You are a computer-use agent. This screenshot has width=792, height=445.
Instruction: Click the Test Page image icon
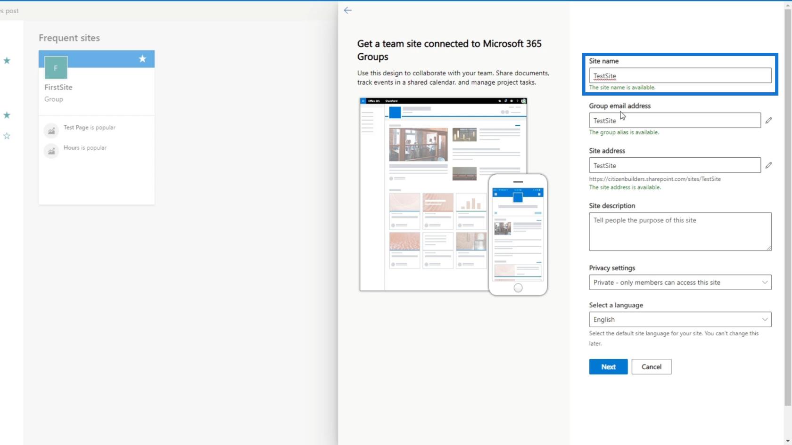coord(51,130)
